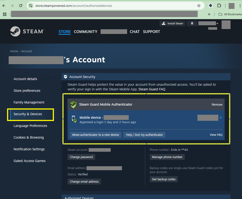The height and width of the screenshot is (199, 242).
Task: Click the Get backup codes button
Action: (x=164, y=179)
